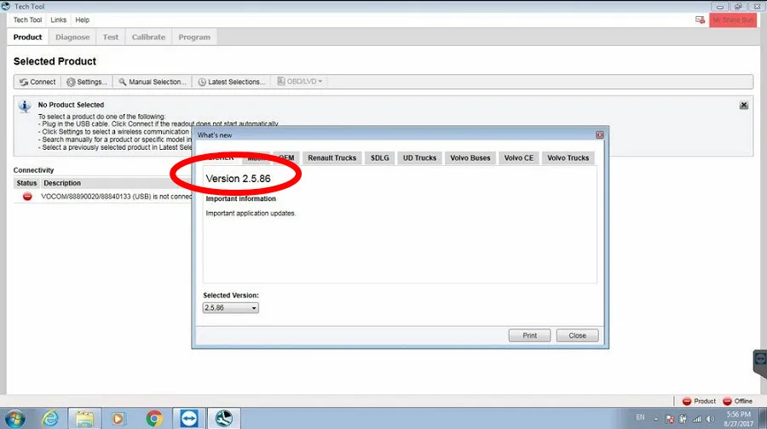Open the Links menu
The height and width of the screenshot is (429, 767).
point(58,20)
